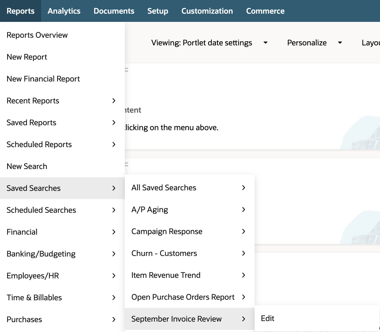The image size is (380, 332).
Task: Select the Scheduled Searches menu item
Action: [62, 210]
